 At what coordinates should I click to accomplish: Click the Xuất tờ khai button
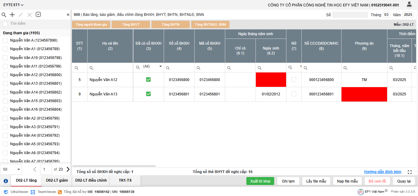click(260, 181)
